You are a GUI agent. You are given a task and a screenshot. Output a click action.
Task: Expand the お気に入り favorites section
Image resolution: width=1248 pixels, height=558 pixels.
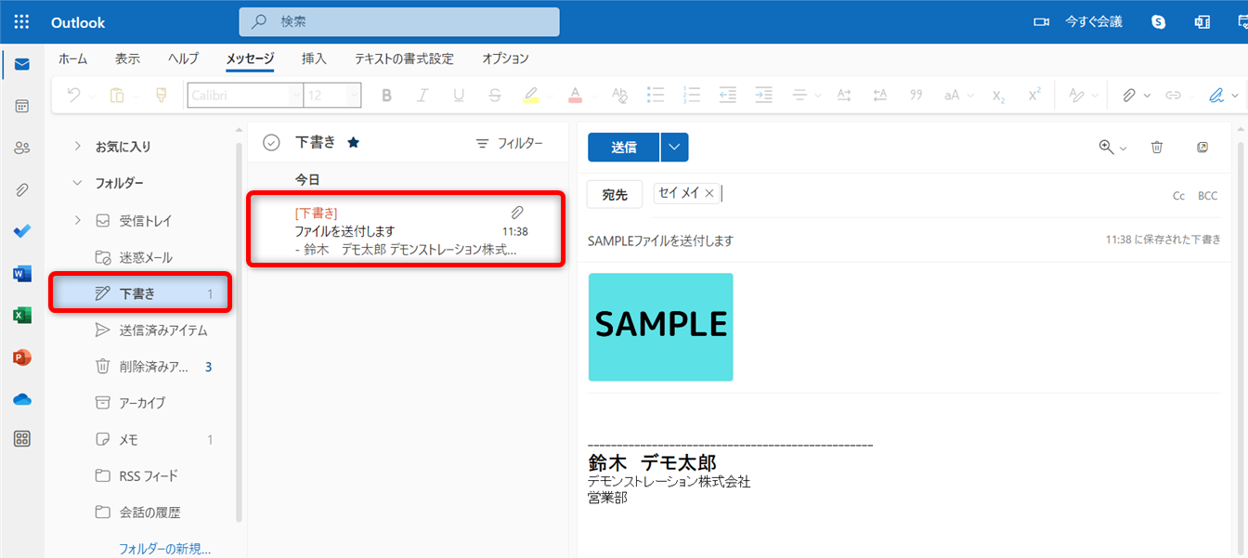78,147
